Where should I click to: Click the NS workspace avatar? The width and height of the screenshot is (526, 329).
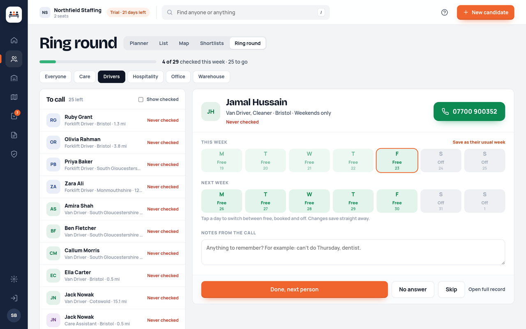pyautogui.click(x=45, y=12)
